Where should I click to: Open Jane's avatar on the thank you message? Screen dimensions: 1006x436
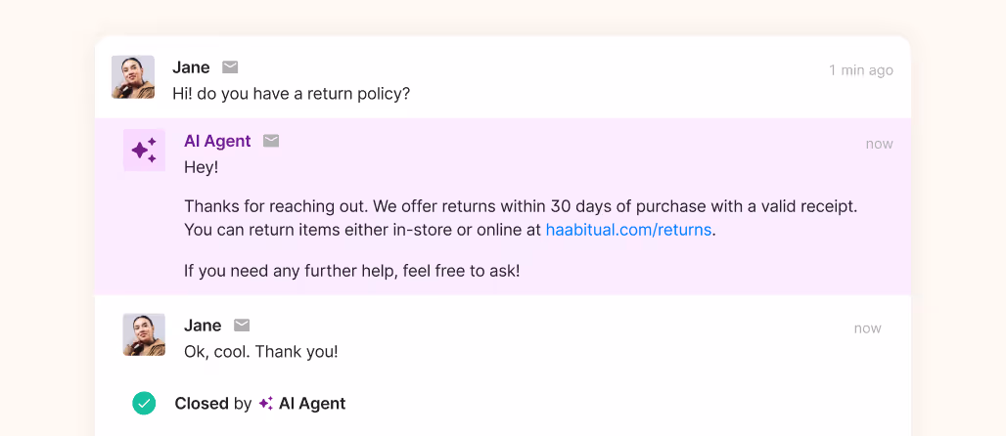tap(144, 334)
